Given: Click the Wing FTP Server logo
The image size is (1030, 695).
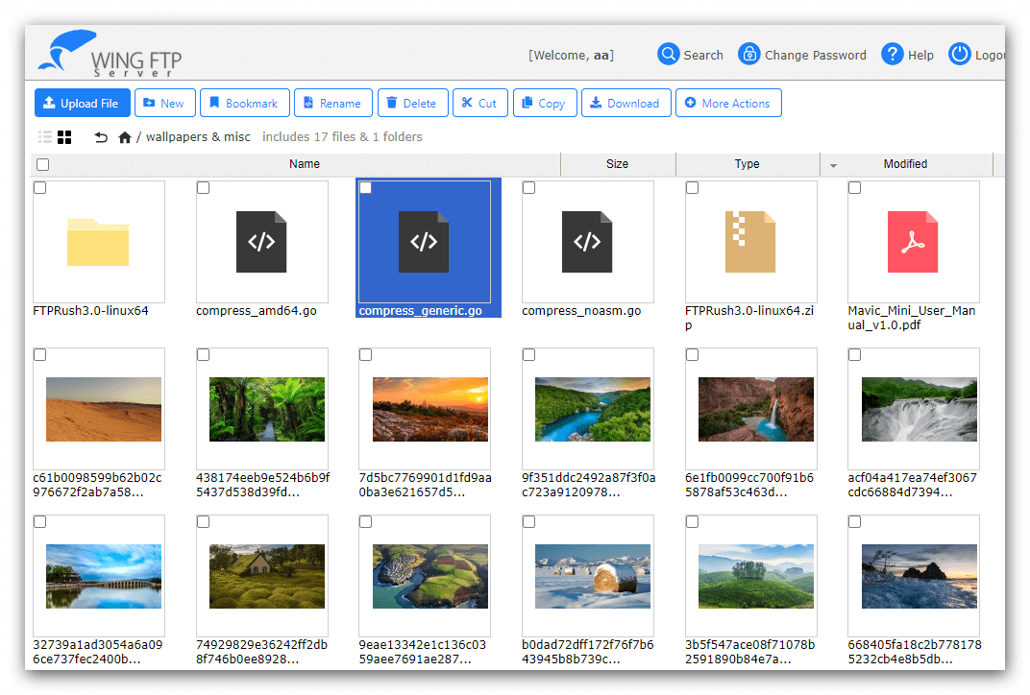Looking at the screenshot, I should [110, 54].
